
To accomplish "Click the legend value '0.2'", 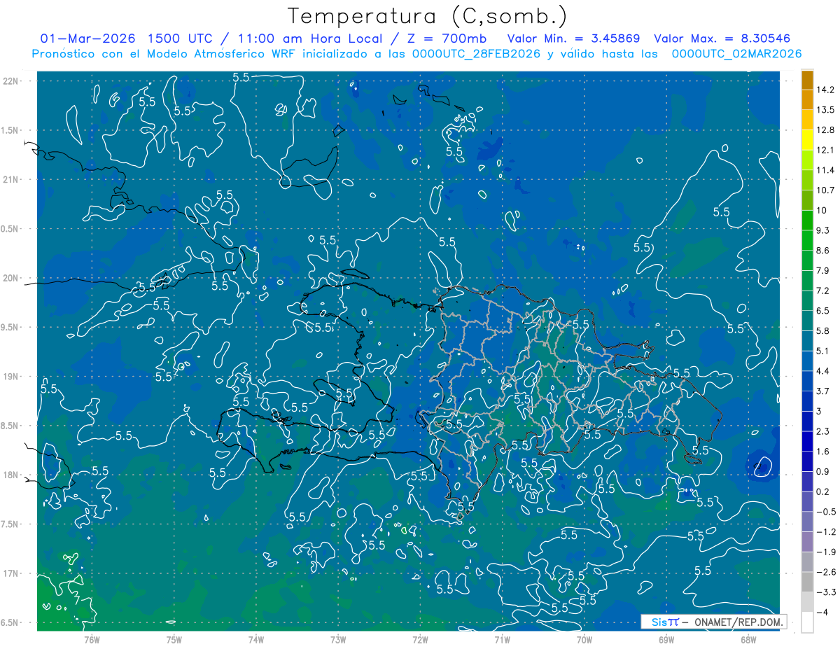I will click(823, 491).
